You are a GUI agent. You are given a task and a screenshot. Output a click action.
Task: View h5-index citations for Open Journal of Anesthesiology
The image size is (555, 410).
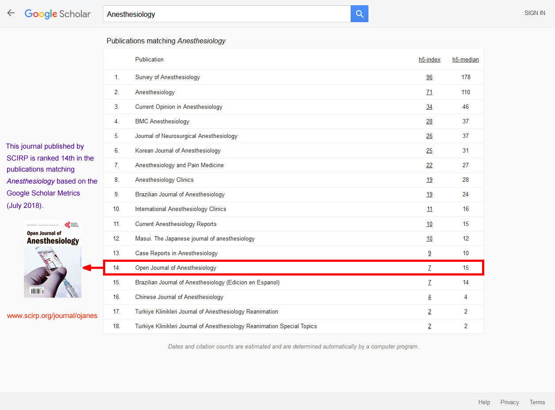(429, 268)
